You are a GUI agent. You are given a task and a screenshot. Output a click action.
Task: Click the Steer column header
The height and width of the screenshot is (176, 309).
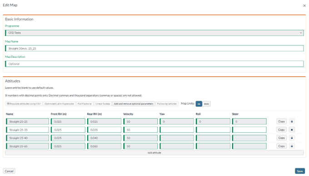click(x=235, y=114)
